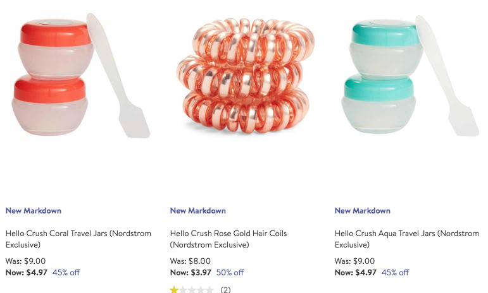The width and height of the screenshot is (488, 293).
Task: Click the 50% off discount text
Action: tap(230, 273)
